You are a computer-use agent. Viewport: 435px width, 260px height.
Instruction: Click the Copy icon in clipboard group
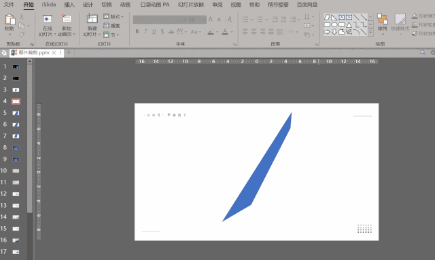coord(22,26)
